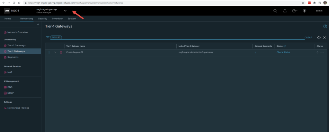Remove the 'cross' filter chip
This screenshot has width=329, height=132.
(x=59, y=37)
